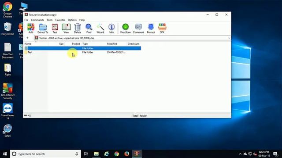Open TeamViewer 14 desktop shortcut
282x158 pixels.
coord(7,111)
